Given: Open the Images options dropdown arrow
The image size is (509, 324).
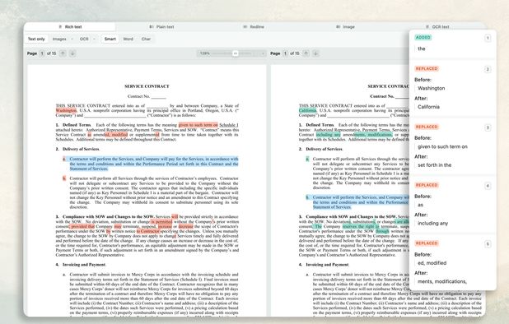Looking at the screenshot, I should pos(72,39).
